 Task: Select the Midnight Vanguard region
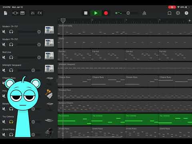[125, 68]
